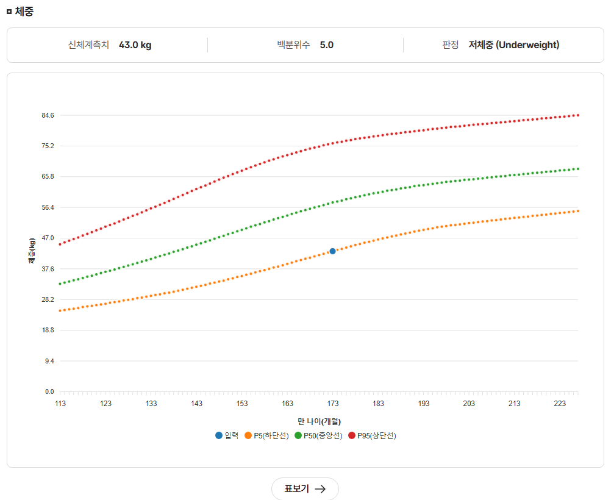This screenshot has height=500, width=614.
Task: Click the 56.4 y-axis label
Action: (x=48, y=207)
